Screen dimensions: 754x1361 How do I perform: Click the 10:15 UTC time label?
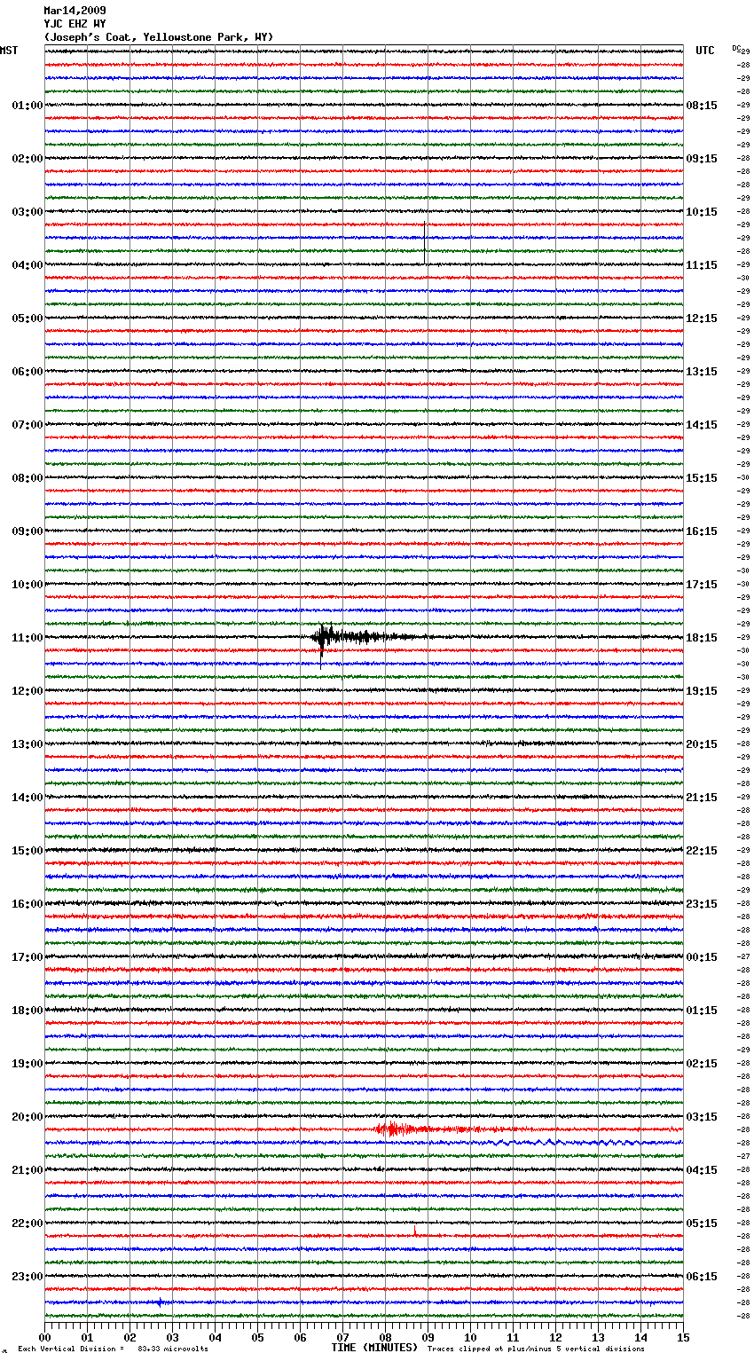pyautogui.click(x=702, y=212)
